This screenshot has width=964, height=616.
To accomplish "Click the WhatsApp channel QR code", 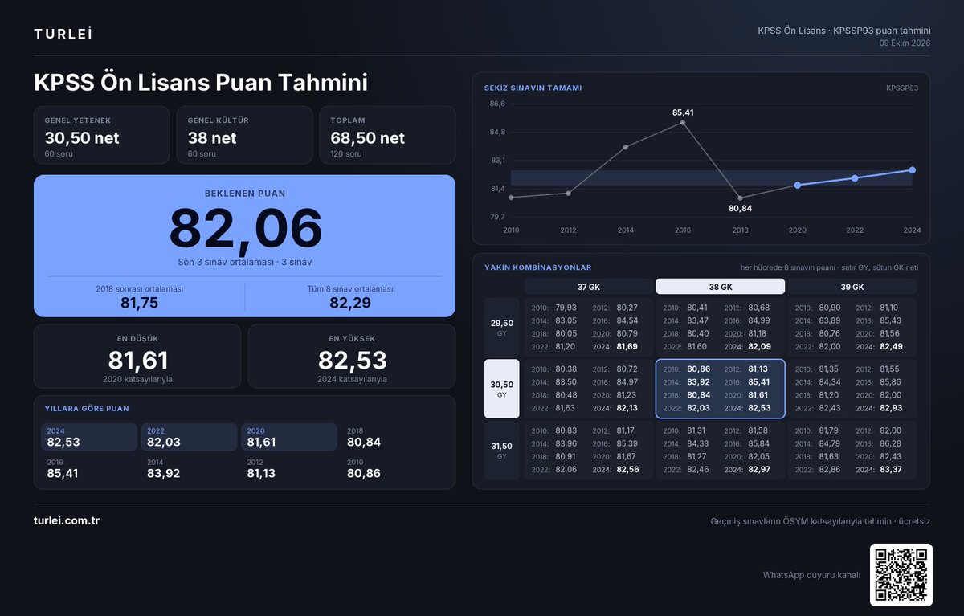I will click(901, 575).
